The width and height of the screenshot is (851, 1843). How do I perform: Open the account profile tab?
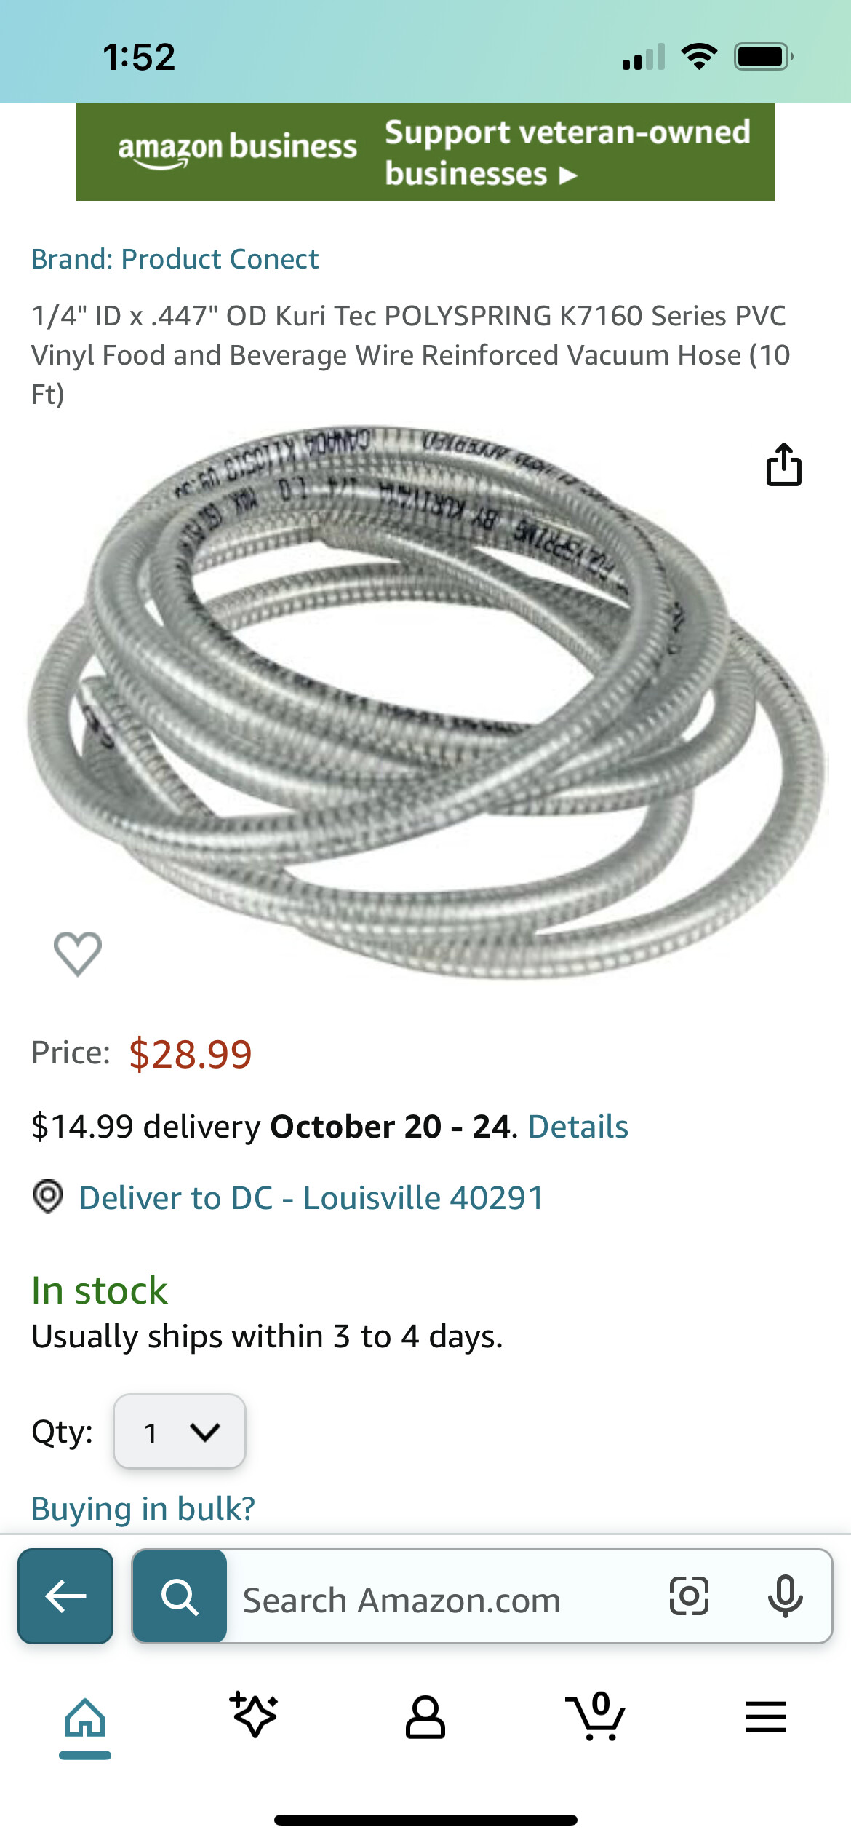(425, 1717)
